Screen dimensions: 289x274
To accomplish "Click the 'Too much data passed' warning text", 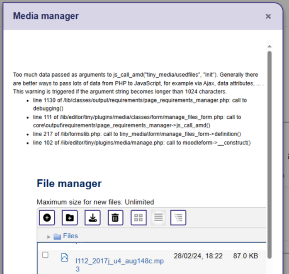I will pyautogui.click(x=138, y=83).
